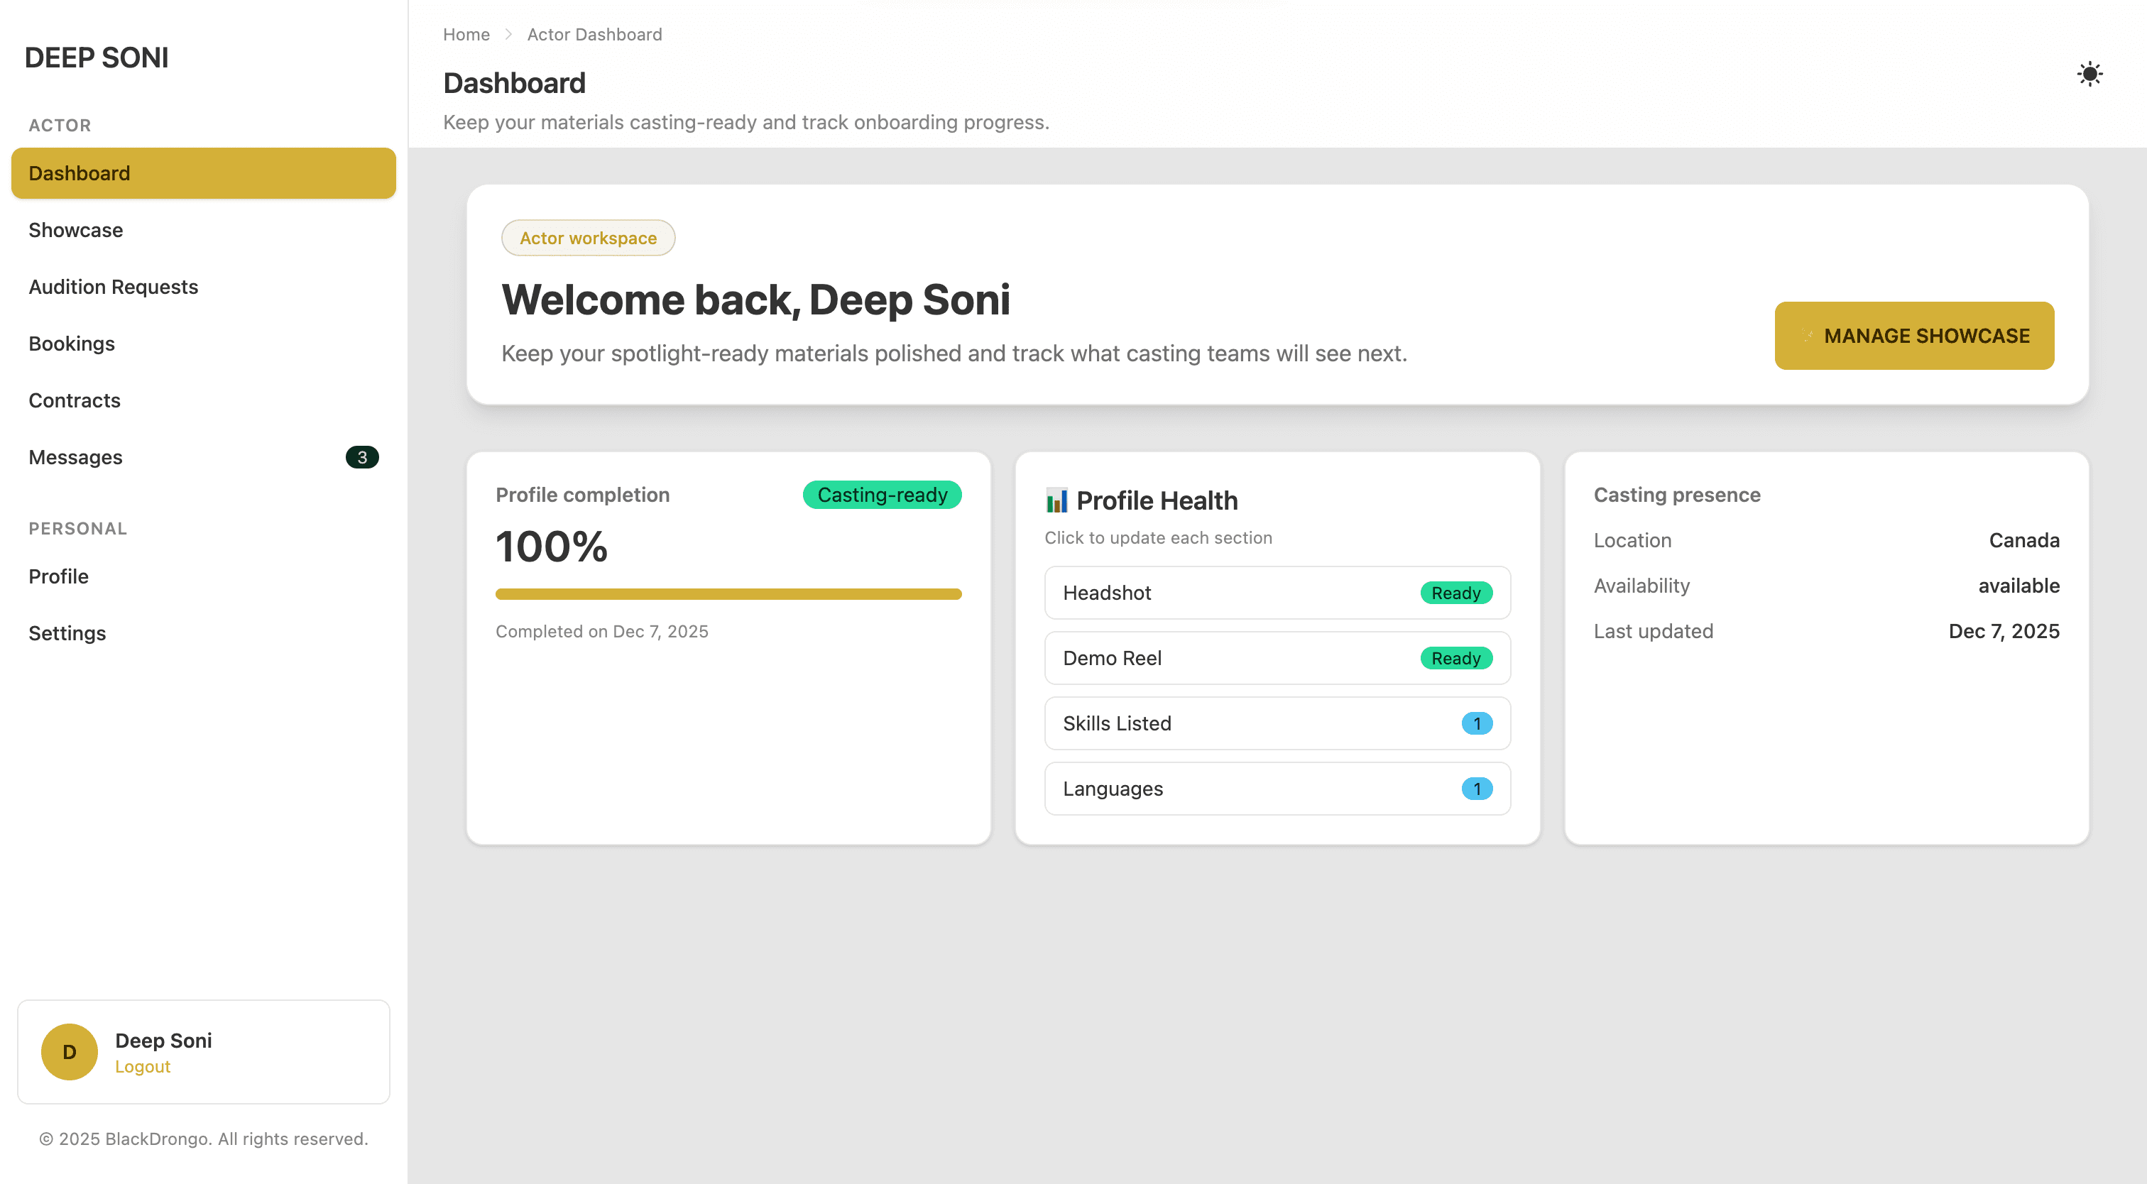Click the Messages unread count badge

point(361,457)
